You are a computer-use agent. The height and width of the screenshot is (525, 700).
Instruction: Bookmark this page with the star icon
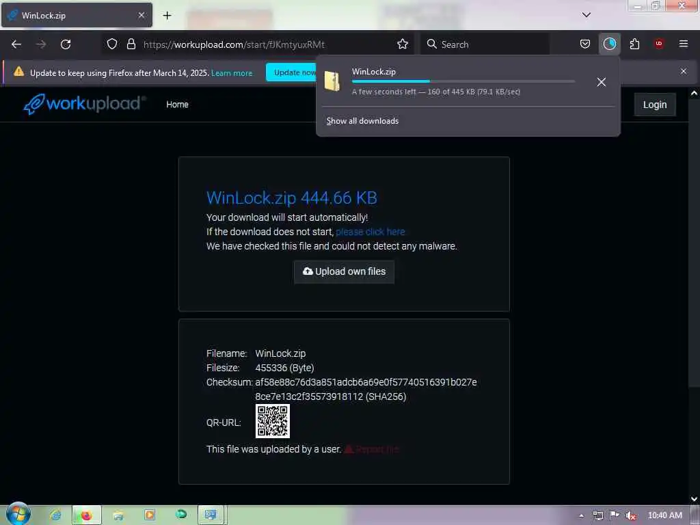(403, 44)
